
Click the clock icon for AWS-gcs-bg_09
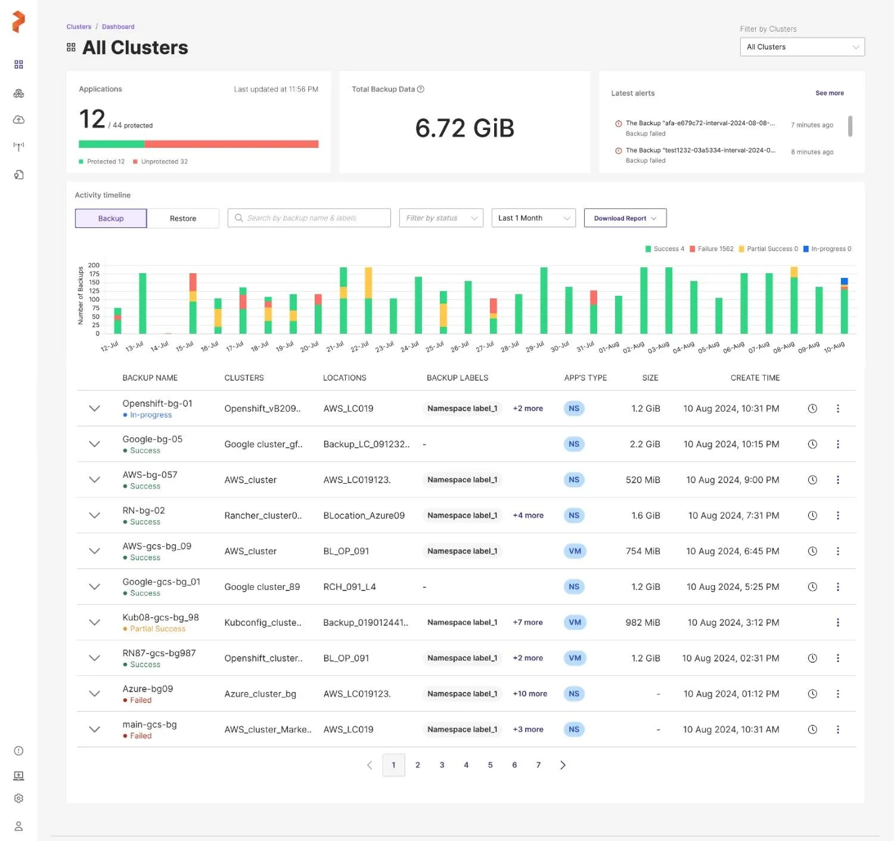[x=812, y=551]
